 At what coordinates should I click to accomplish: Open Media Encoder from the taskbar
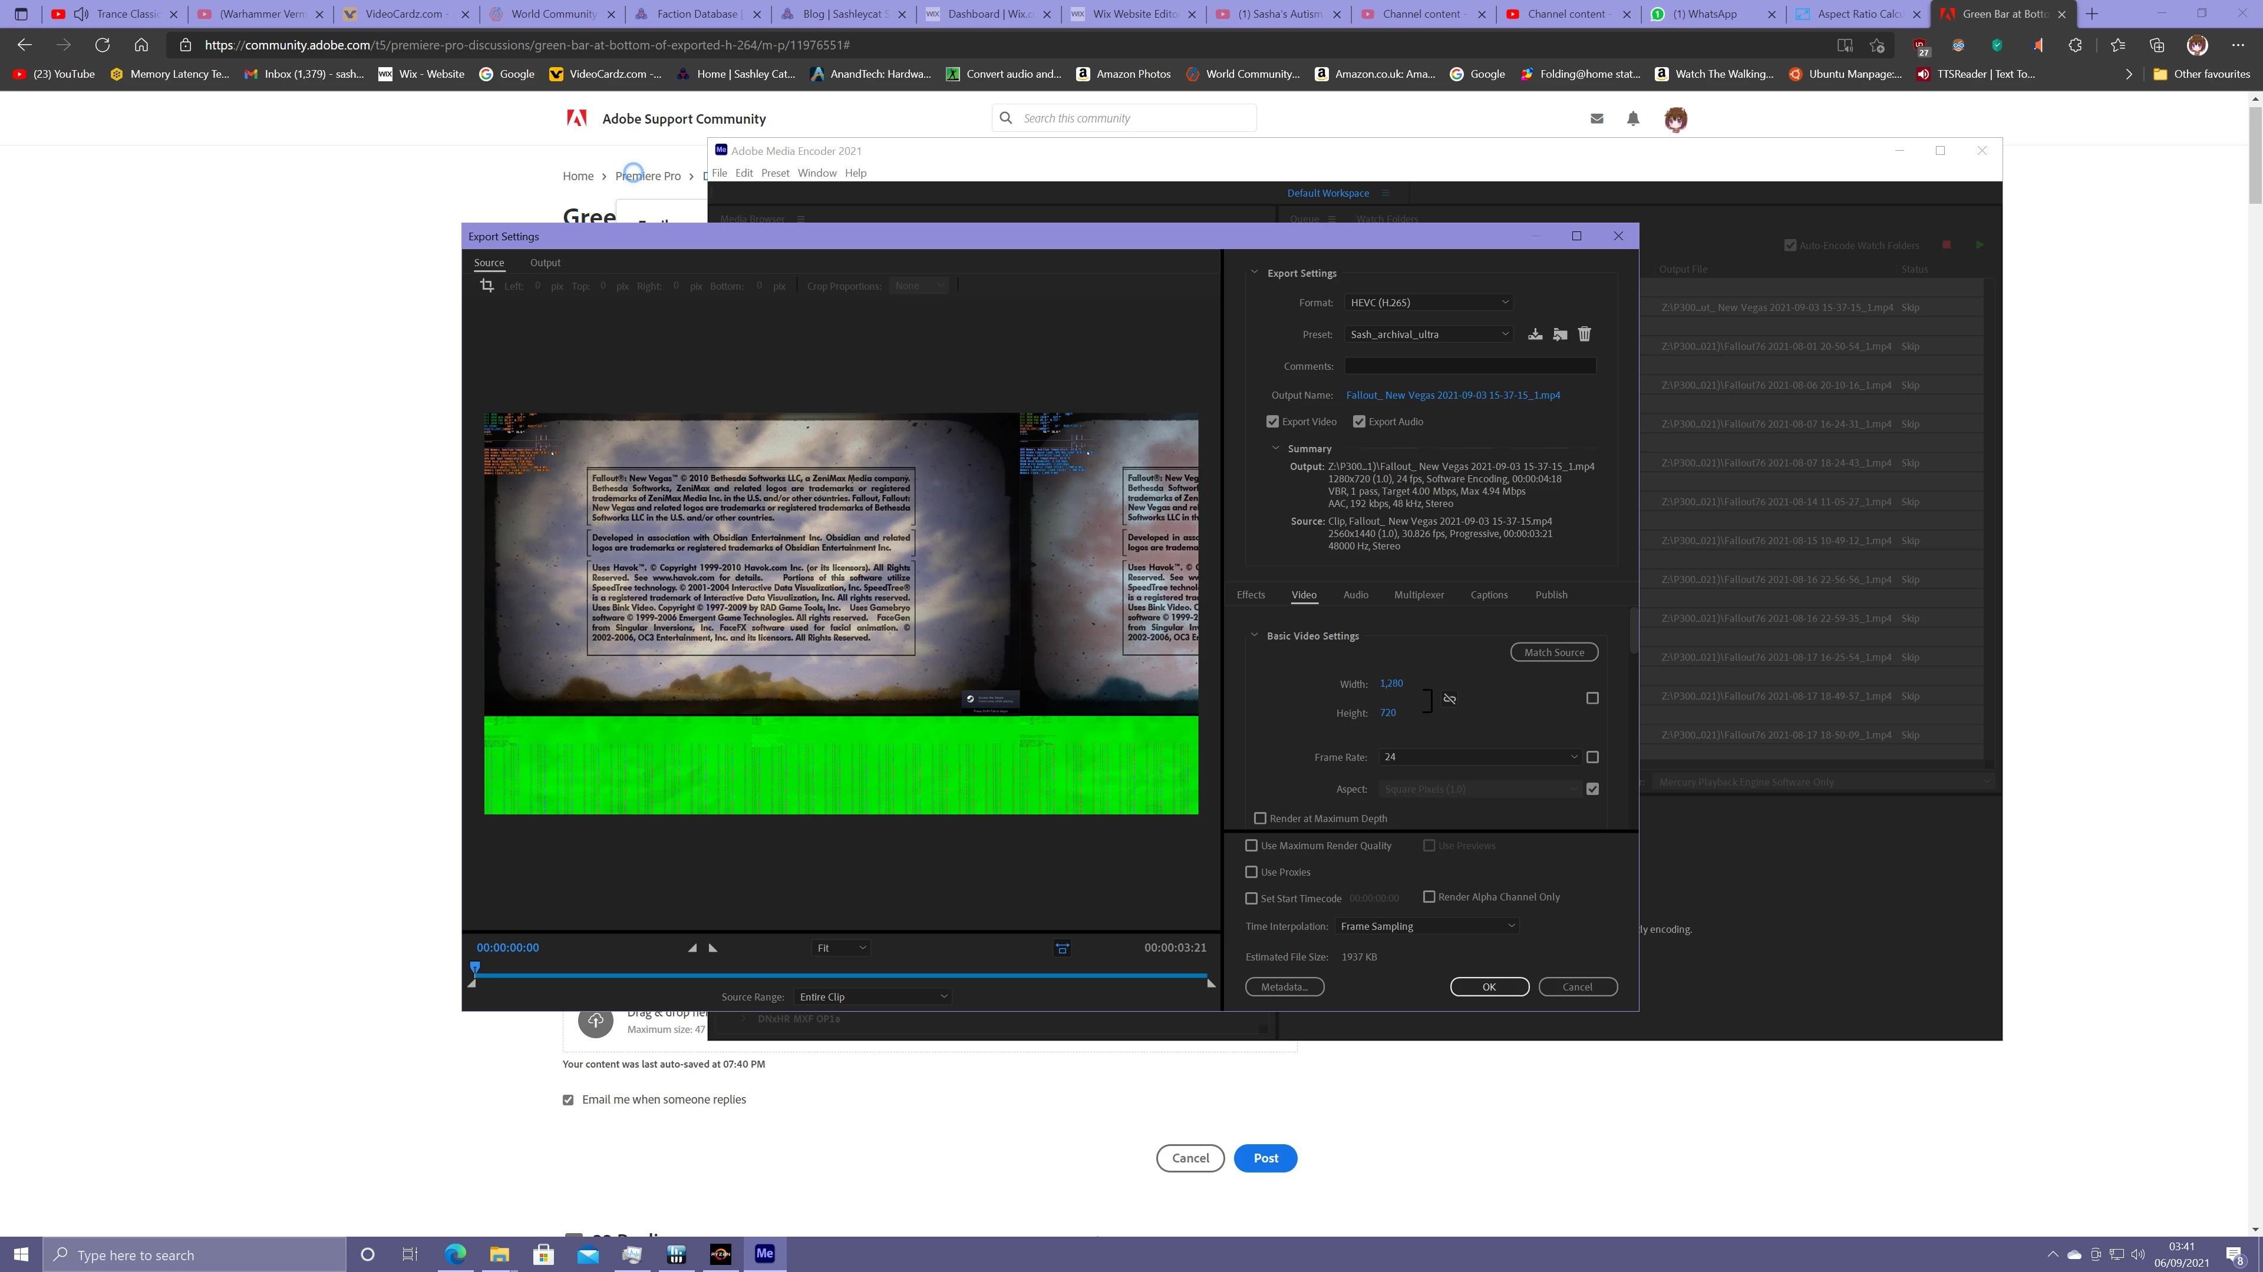coord(764,1254)
